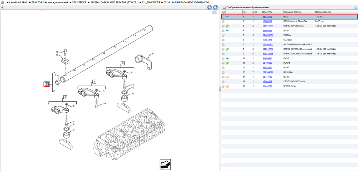
Task: Click blue arrow icon in position 4 ВИНТ row
Action: tap(227, 30)
